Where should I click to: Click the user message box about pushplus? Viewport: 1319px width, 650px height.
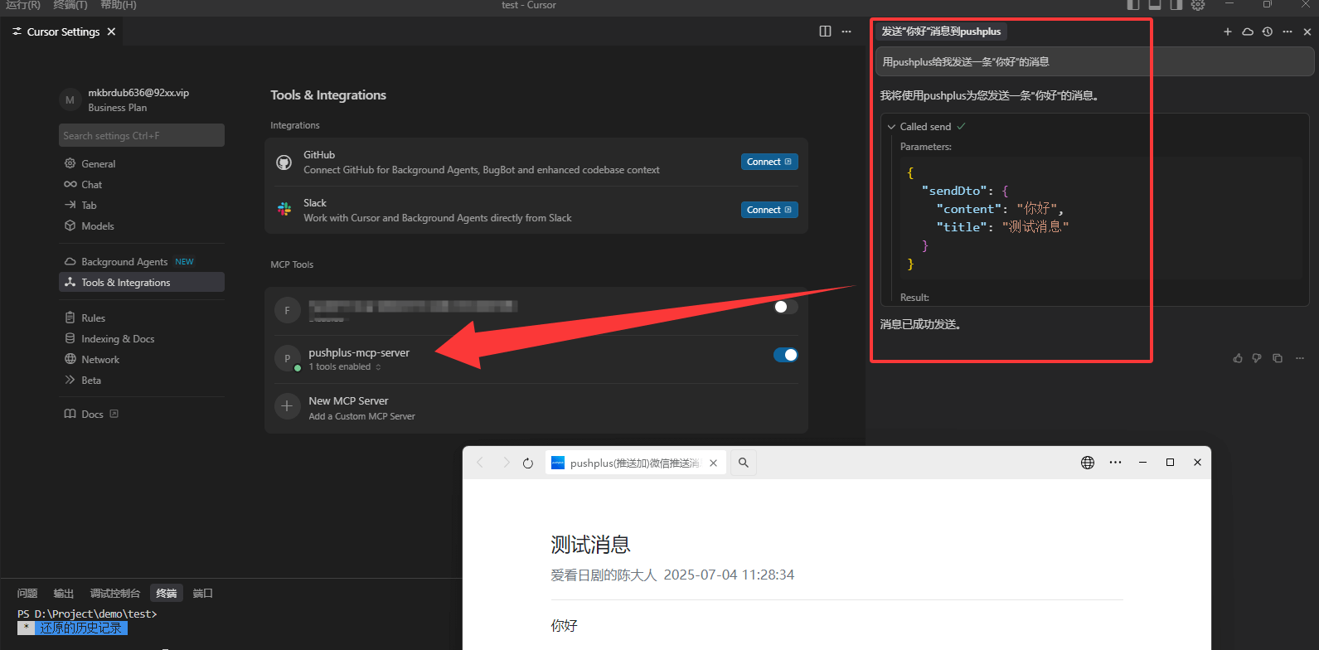click(x=1094, y=61)
